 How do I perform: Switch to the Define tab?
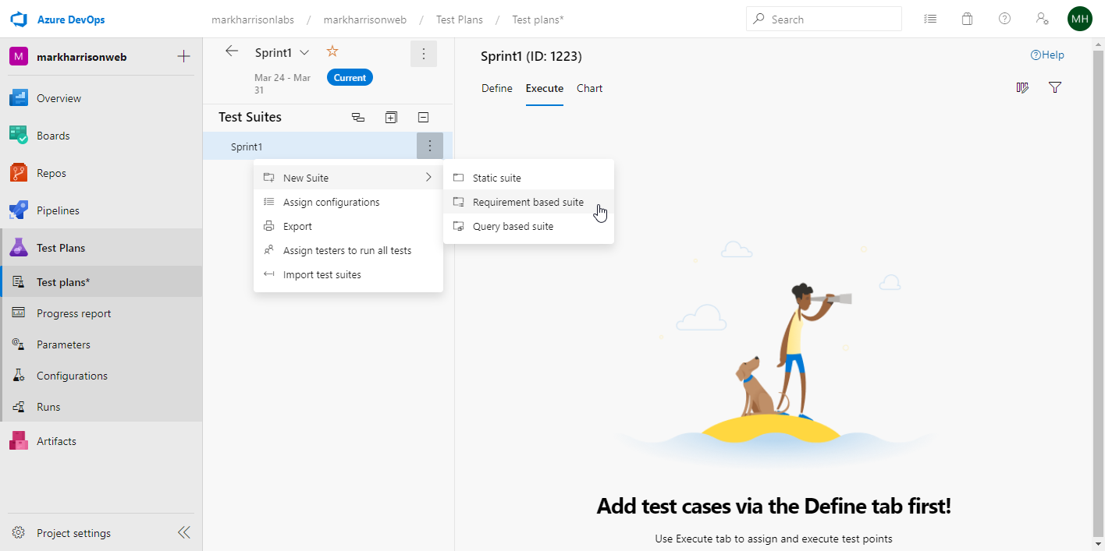coord(496,88)
